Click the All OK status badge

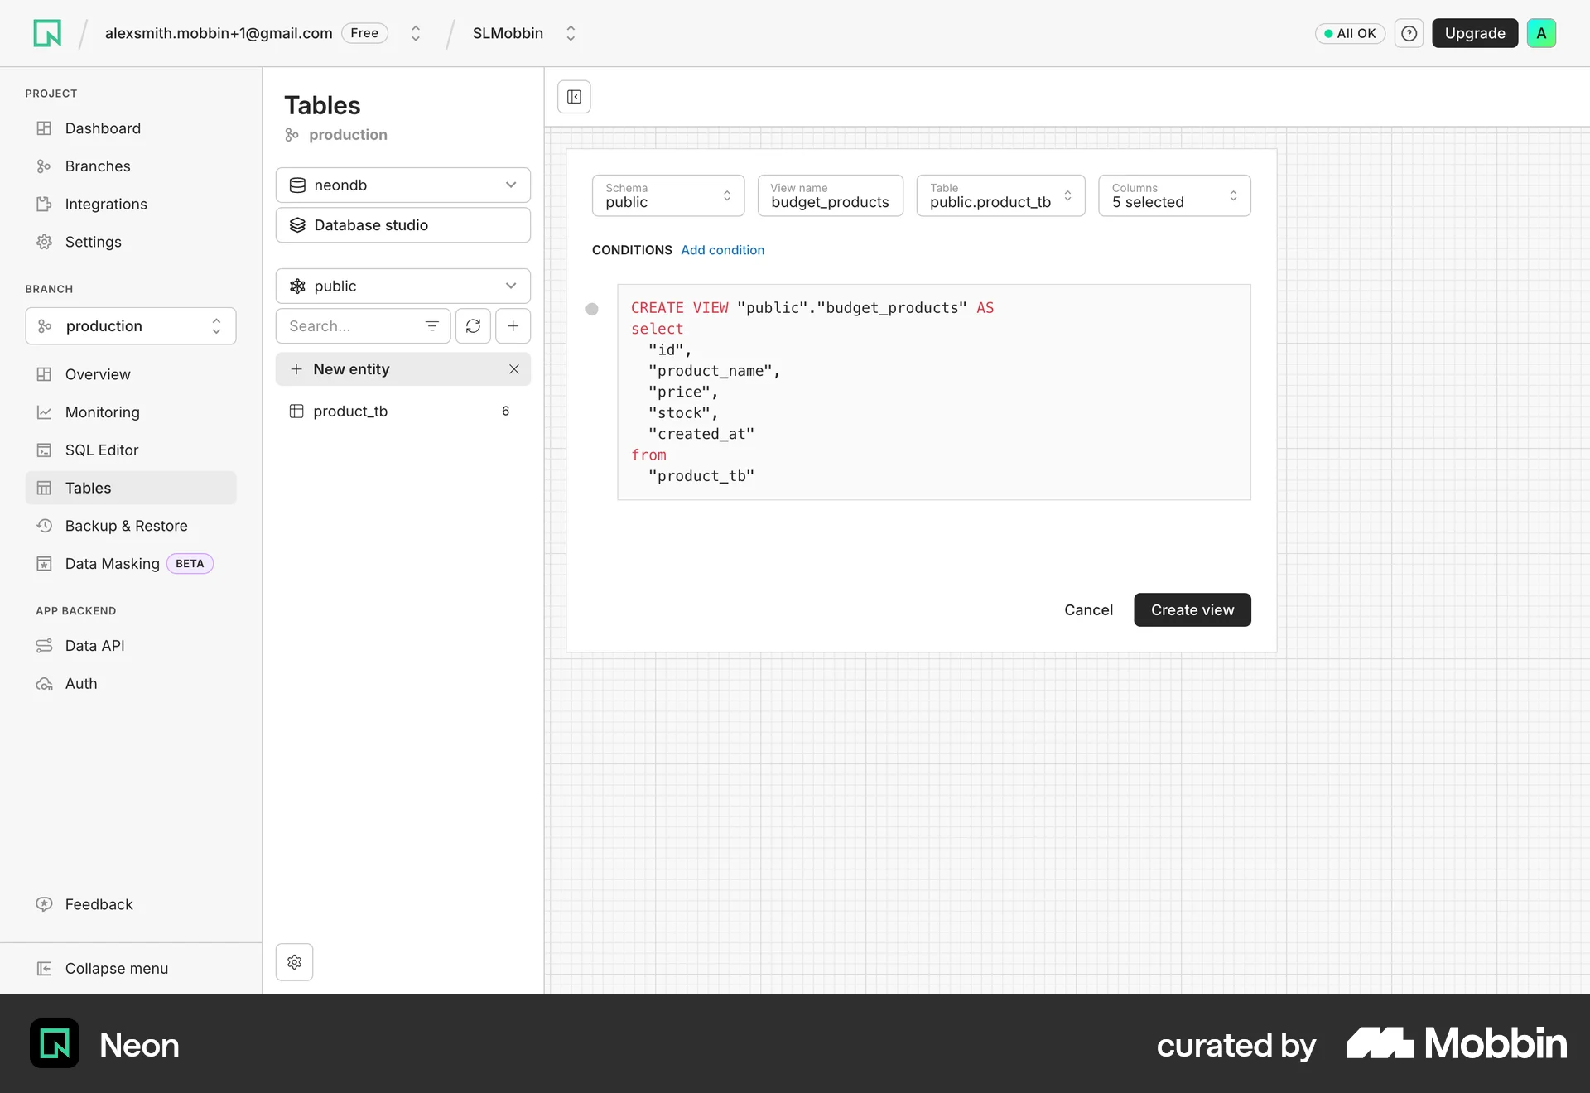click(x=1350, y=33)
